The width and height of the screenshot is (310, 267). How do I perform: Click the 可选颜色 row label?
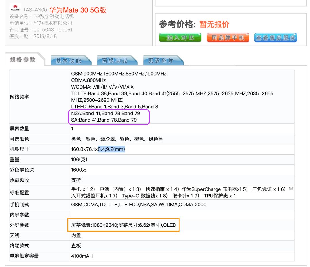point(20,139)
